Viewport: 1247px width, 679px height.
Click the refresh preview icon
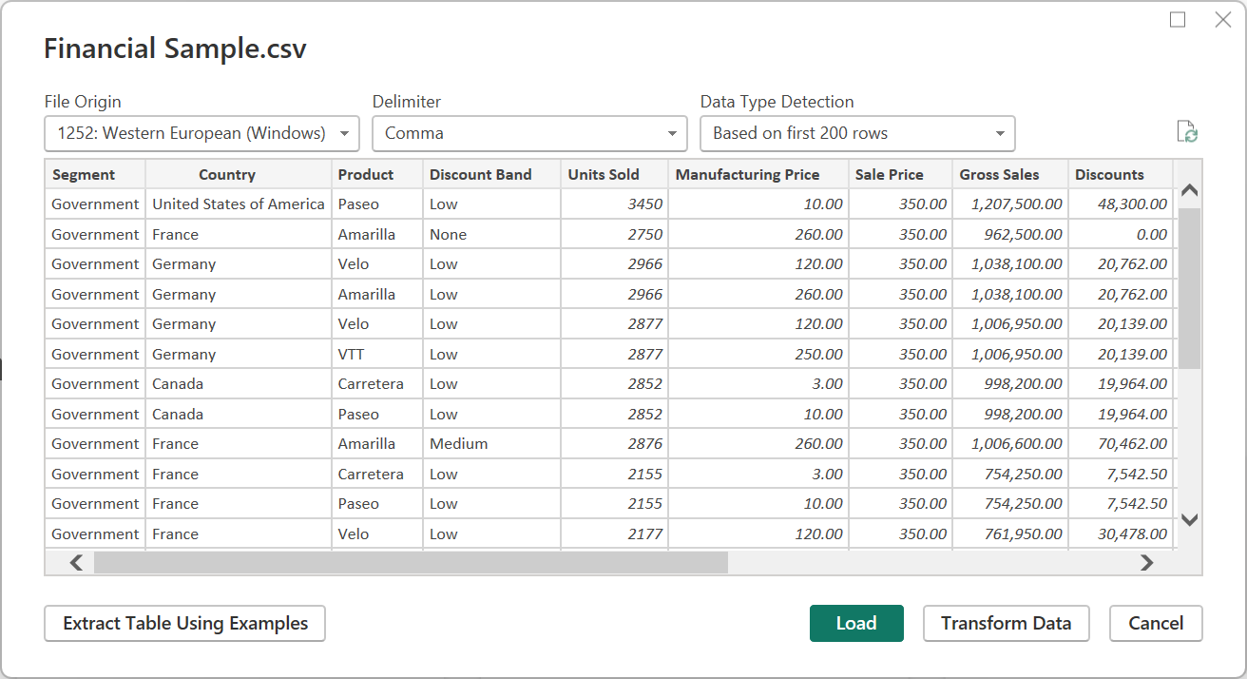[x=1187, y=132]
